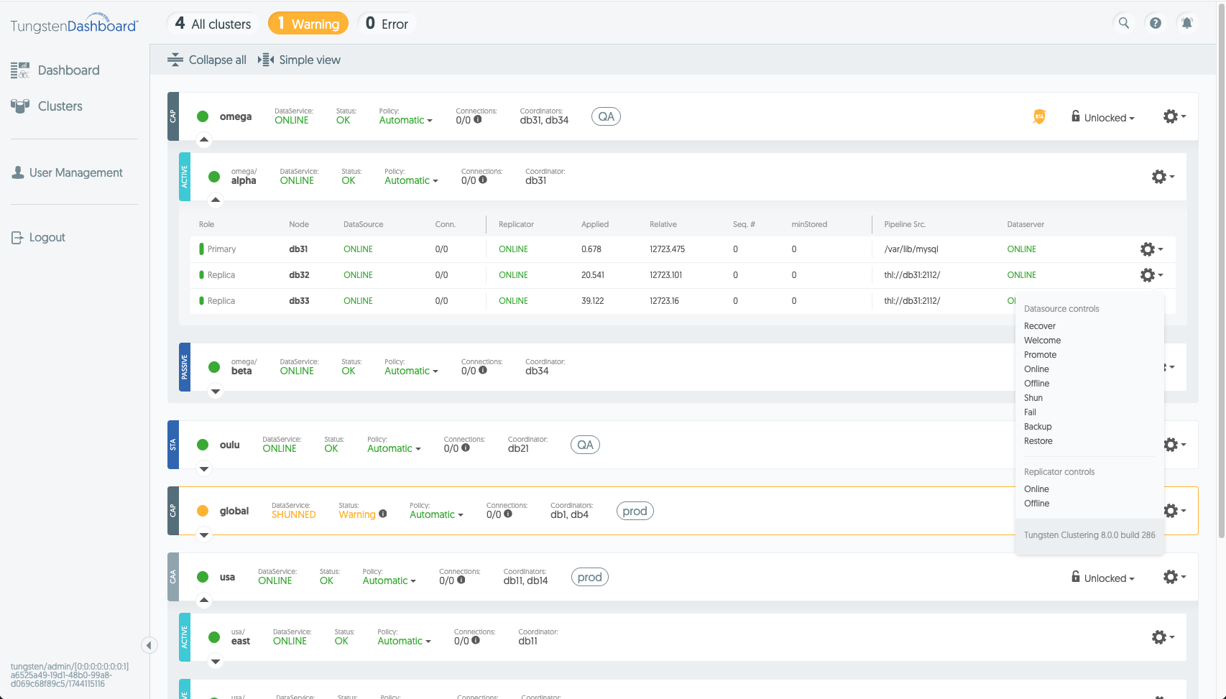Image resolution: width=1226 pixels, height=699 pixels.
Task: Click the help question mark icon
Action: [x=1155, y=23]
